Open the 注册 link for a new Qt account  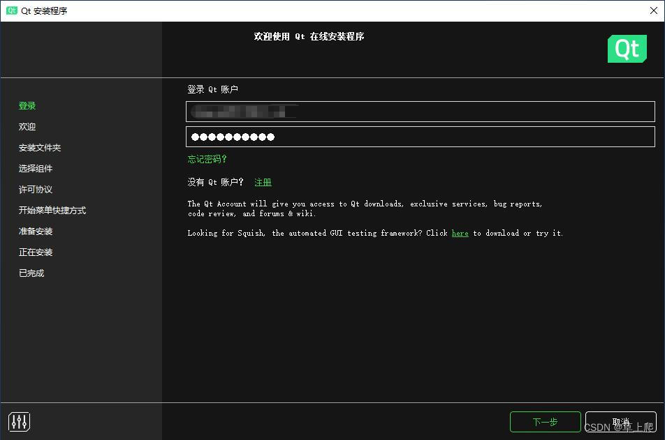[263, 181]
